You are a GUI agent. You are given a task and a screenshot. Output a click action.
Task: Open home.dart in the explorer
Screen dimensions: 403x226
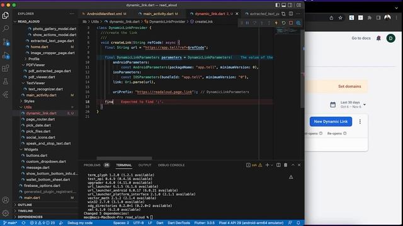(39, 47)
